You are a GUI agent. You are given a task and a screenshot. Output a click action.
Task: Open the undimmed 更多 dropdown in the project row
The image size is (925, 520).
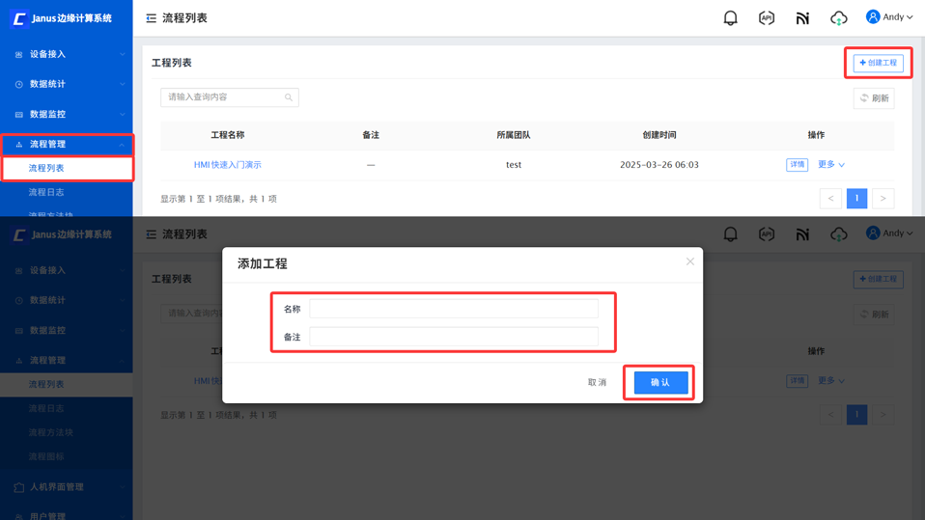[x=830, y=165]
